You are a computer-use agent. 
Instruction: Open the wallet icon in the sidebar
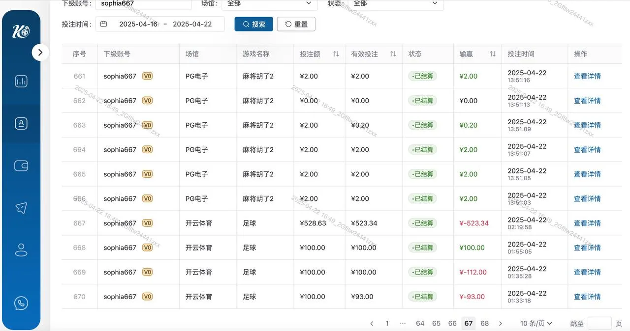coord(21,165)
